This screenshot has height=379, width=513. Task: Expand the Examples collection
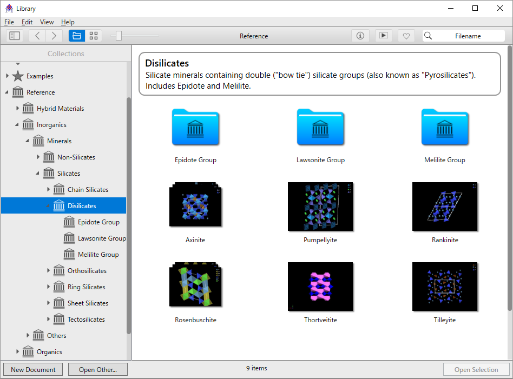point(7,76)
